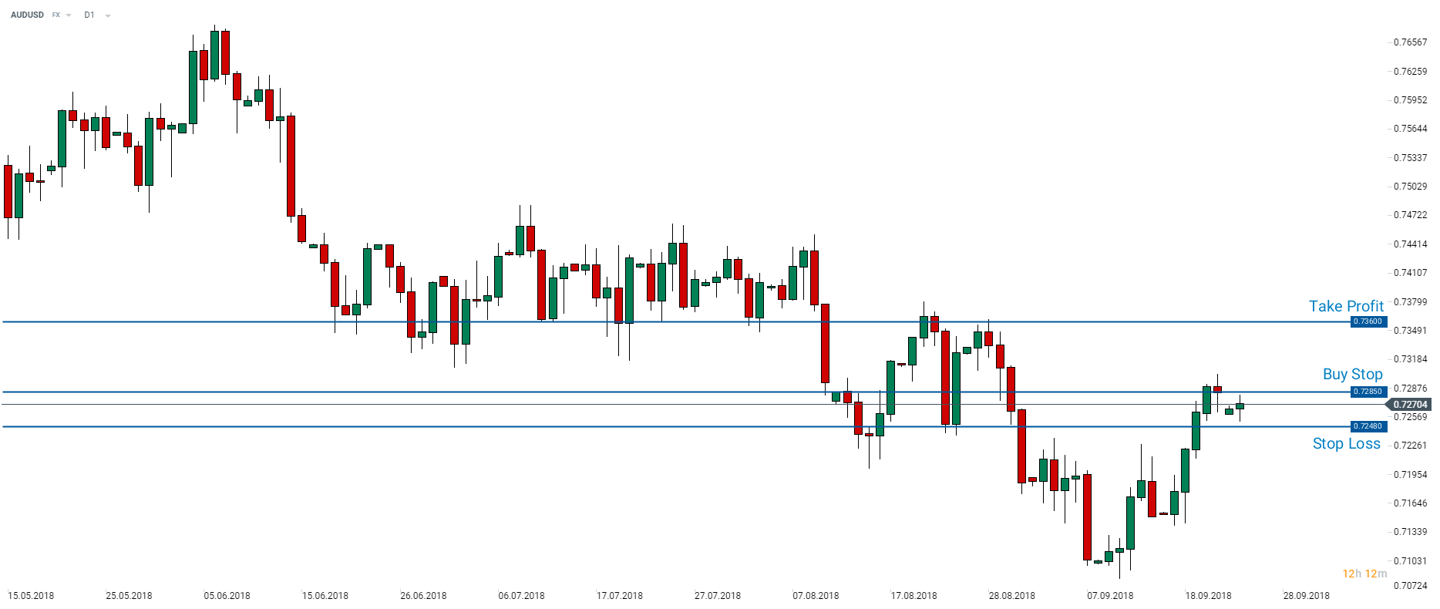This screenshot has height=609, width=1440.
Task: Click the Buy Stop text label
Action: click(1352, 374)
